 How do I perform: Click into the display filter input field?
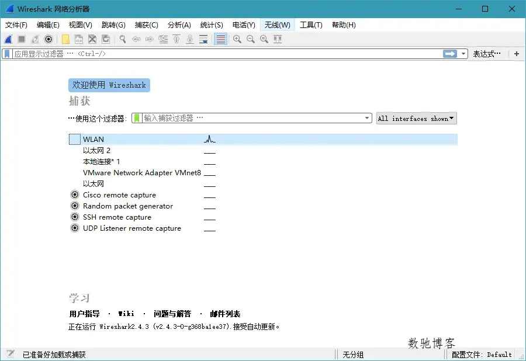[x=227, y=54]
